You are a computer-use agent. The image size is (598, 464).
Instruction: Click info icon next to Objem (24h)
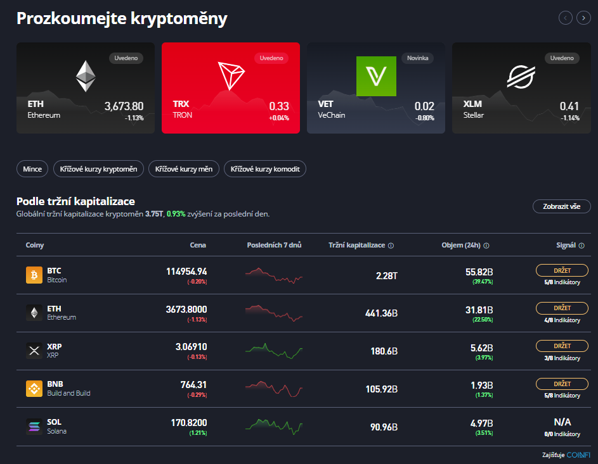click(486, 246)
